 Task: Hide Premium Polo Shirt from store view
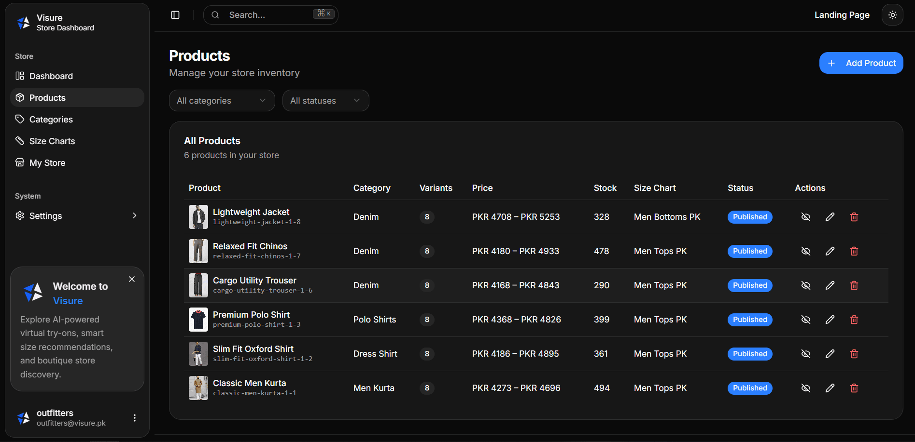[x=805, y=319]
